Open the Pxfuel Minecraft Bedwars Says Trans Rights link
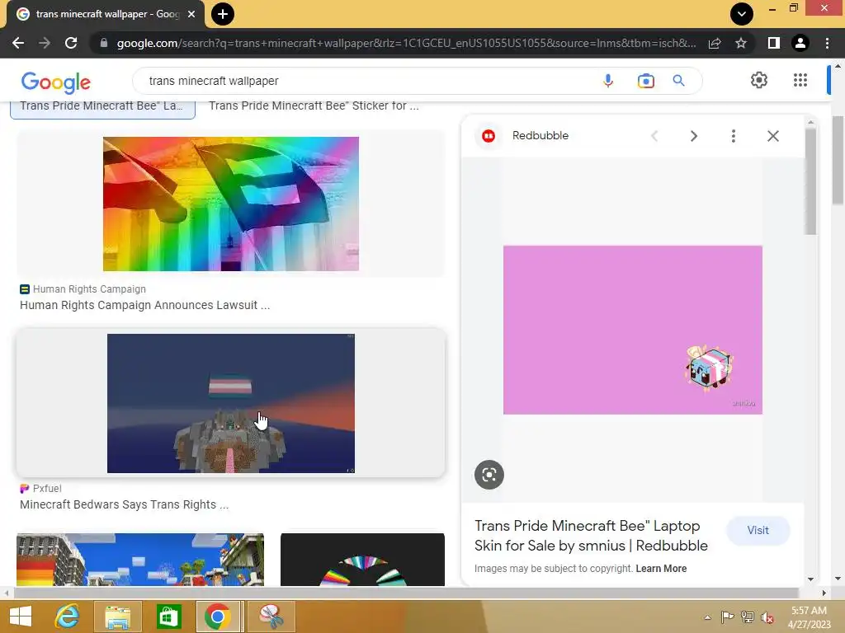The image size is (845, 633). tap(124, 504)
